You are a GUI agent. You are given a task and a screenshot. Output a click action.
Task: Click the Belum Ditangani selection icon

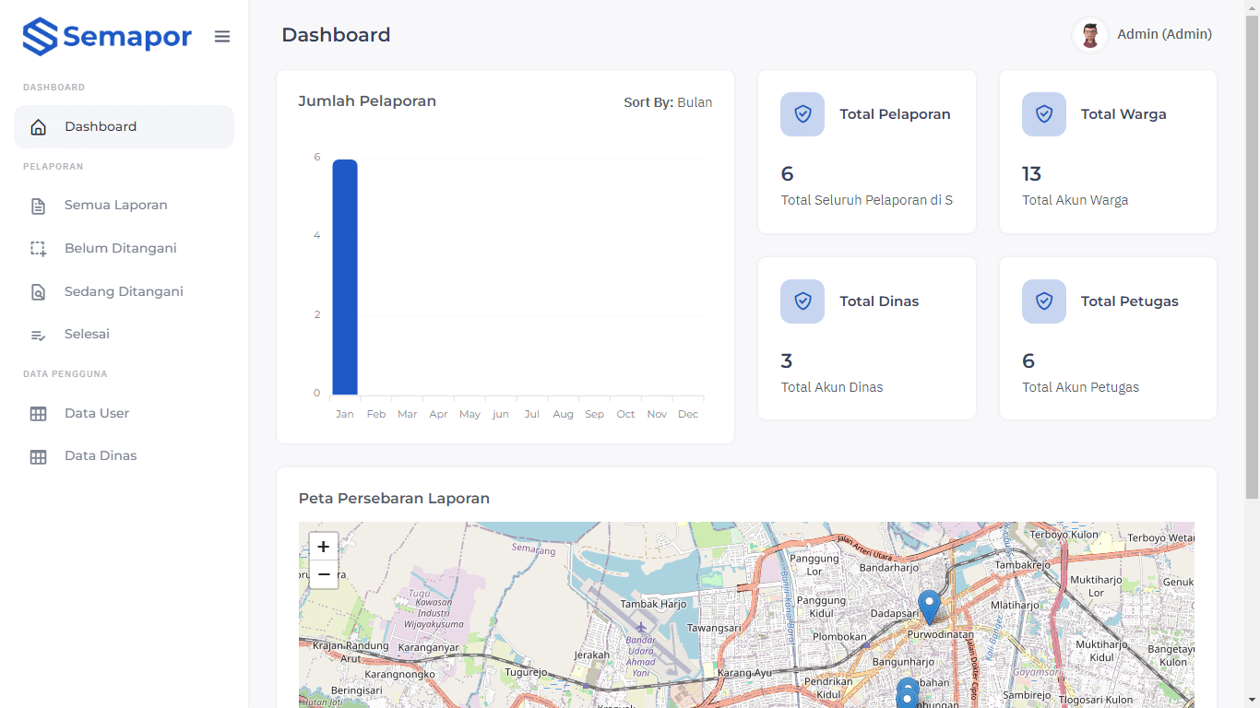38,249
